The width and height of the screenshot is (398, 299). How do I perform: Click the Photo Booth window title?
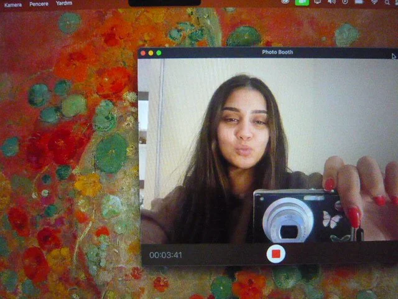tap(277, 52)
